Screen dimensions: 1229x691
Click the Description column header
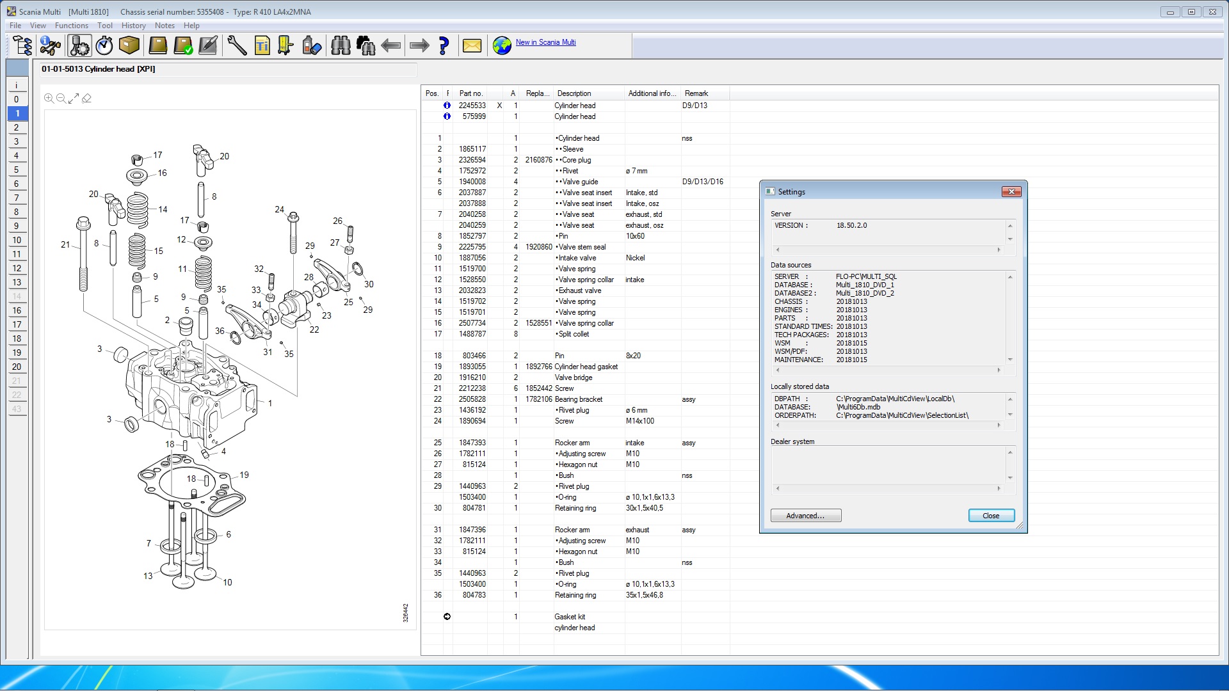click(574, 93)
